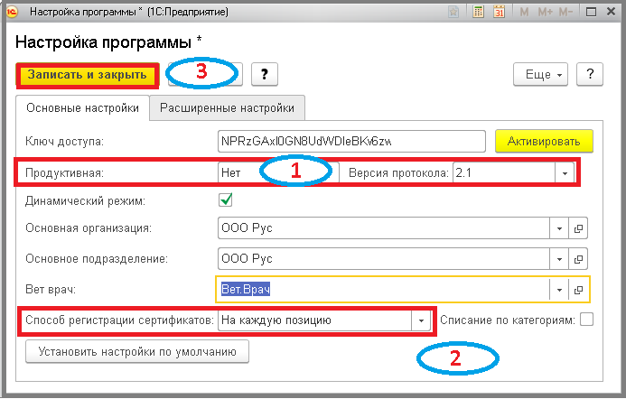Open Основная организация record with open icon
This screenshot has height=399, width=626.
pos(578,228)
